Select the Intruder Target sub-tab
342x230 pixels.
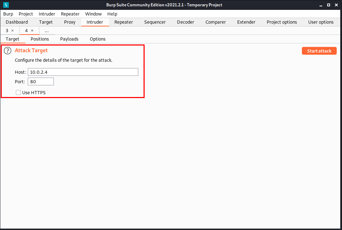click(12, 39)
